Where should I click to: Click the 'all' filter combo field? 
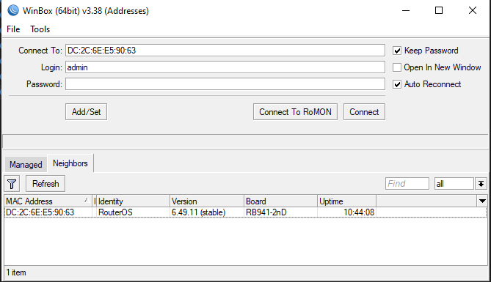pos(454,184)
